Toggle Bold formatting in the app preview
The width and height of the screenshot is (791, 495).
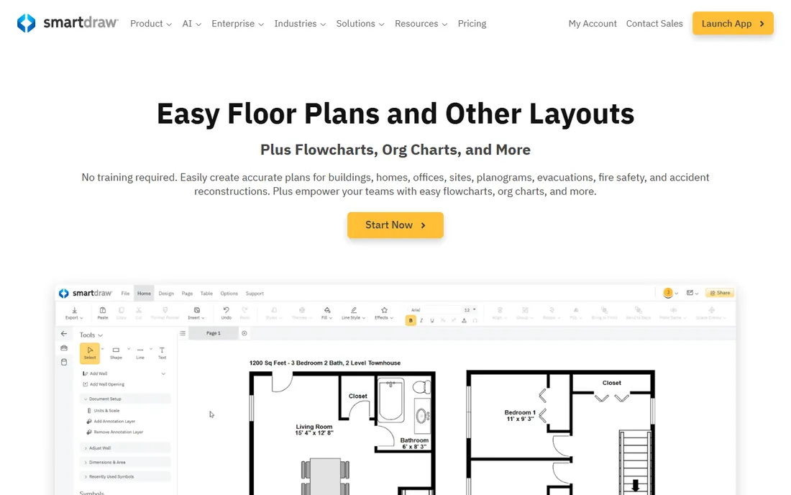pyautogui.click(x=411, y=320)
